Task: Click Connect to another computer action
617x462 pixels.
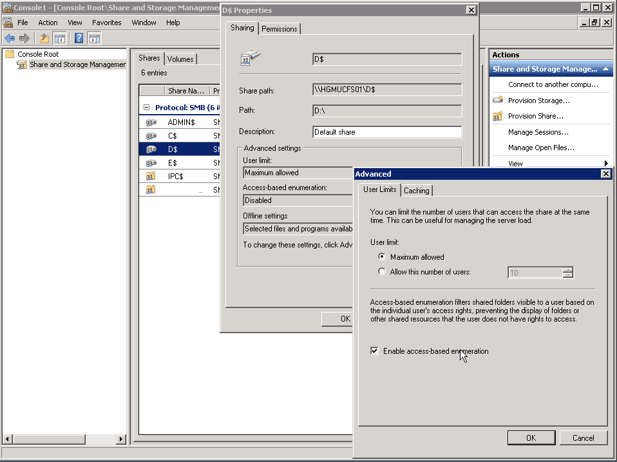Action: 553,84
